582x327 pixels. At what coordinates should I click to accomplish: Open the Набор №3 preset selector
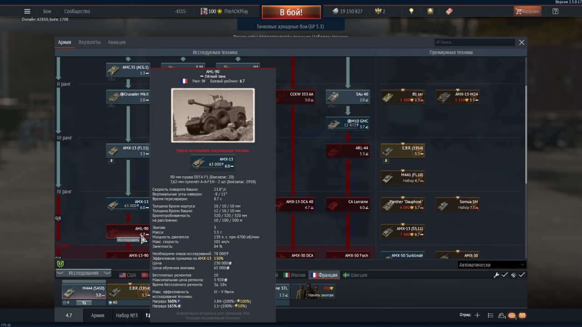127,315
